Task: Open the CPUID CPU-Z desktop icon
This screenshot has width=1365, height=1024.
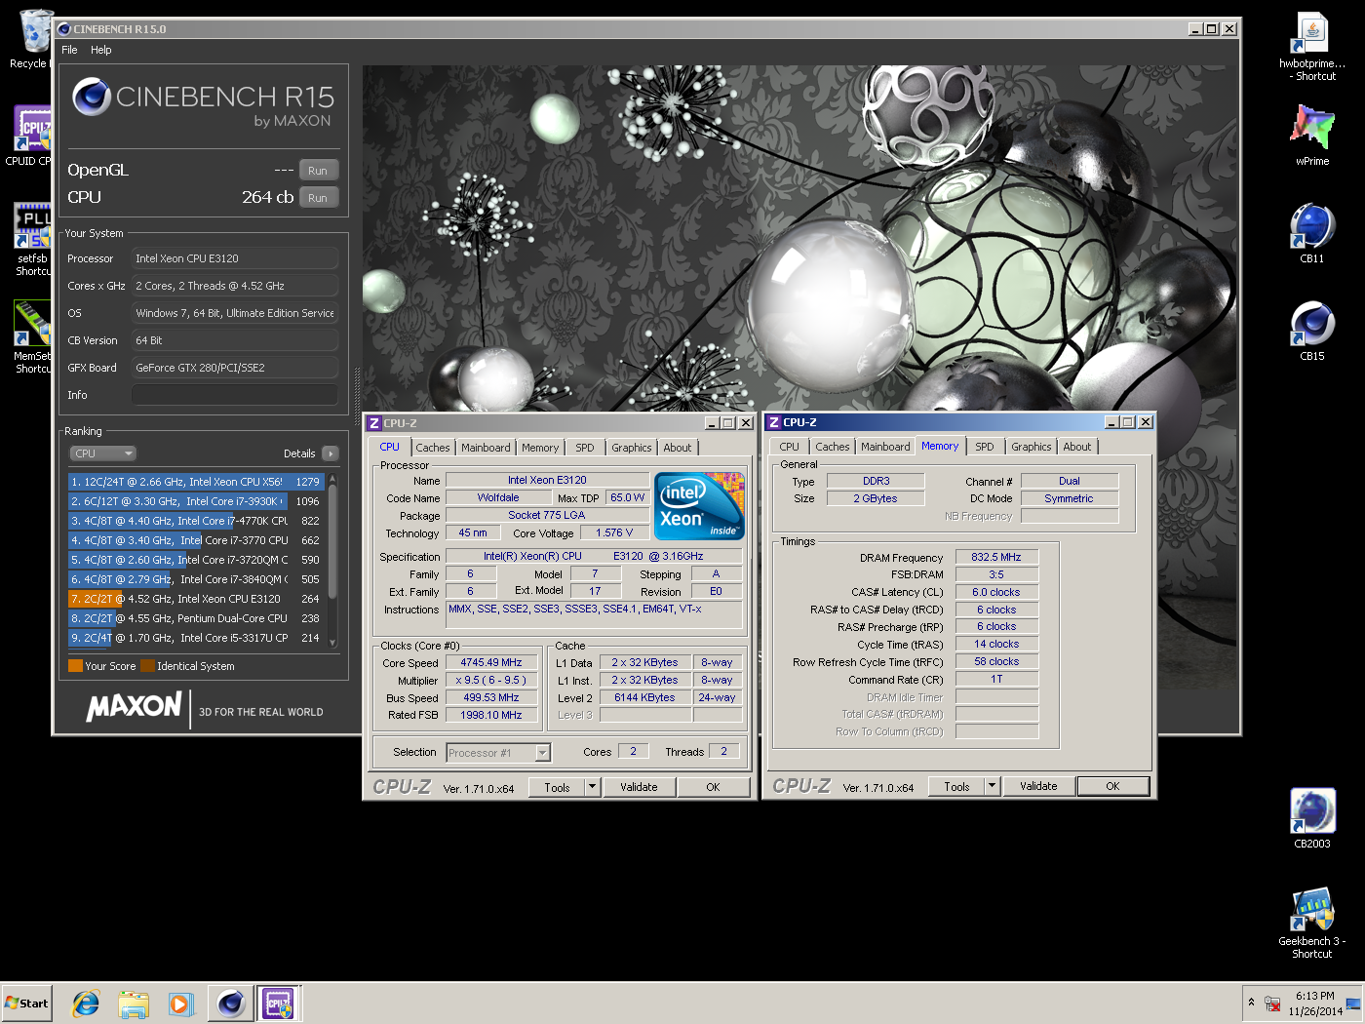Action: pos(31,135)
